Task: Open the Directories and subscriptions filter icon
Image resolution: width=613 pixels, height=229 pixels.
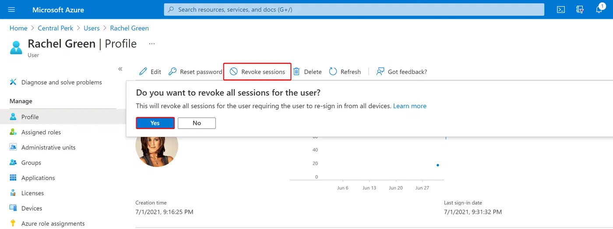Action: coord(580,10)
